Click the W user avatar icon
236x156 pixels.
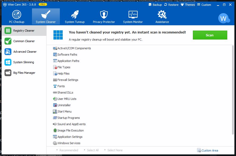click(x=224, y=18)
